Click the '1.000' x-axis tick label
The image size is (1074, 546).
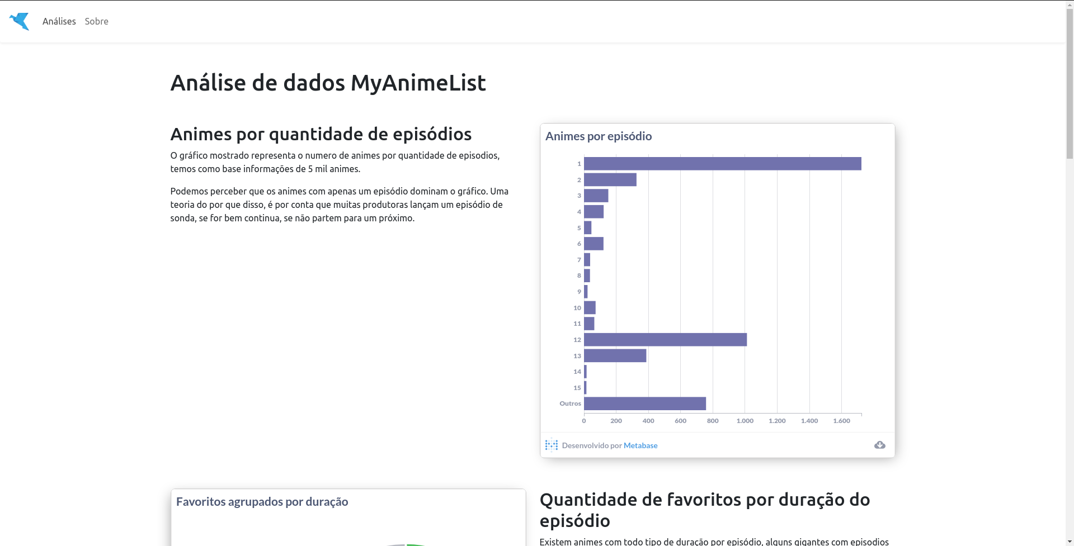click(x=745, y=421)
